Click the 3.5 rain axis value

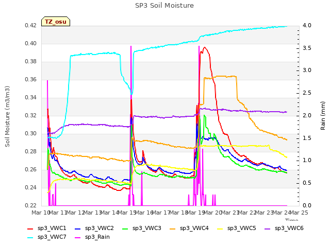[307, 48]
